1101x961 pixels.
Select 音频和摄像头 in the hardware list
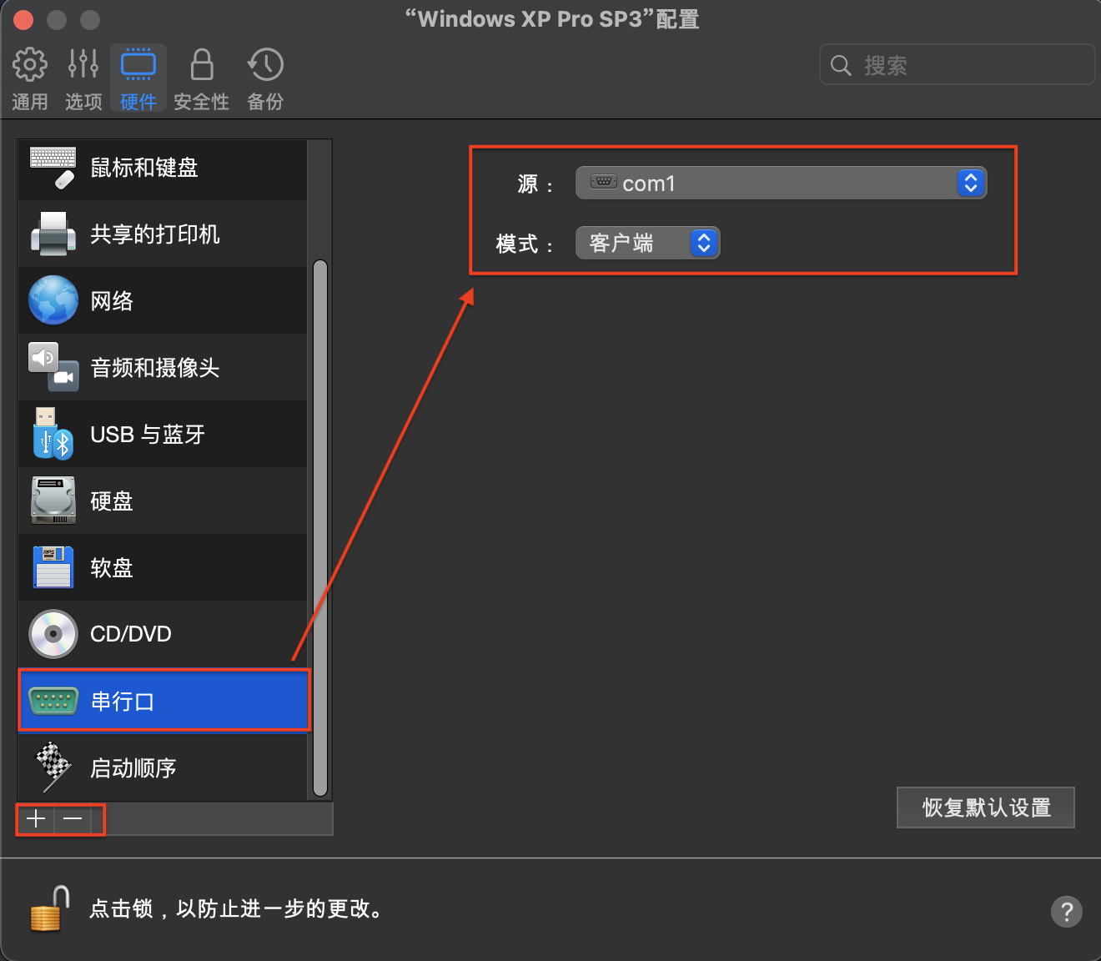point(163,368)
